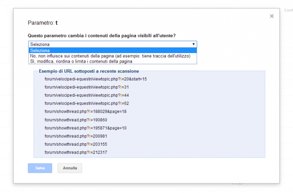The width and height of the screenshot is (293, 193).
Task: Click the viewtopic.php?t=20&start=15 example URL
Action: [96, 79]
